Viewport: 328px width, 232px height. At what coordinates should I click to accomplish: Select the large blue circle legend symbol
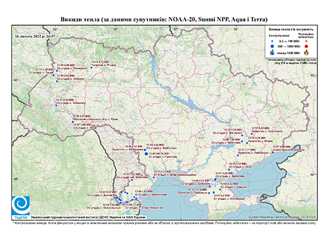click(272, 46)
